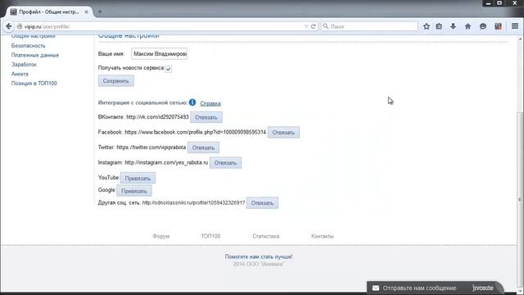Open the downloads arrow icon
This screenshot has height=295, width=524.
point(453,26)
